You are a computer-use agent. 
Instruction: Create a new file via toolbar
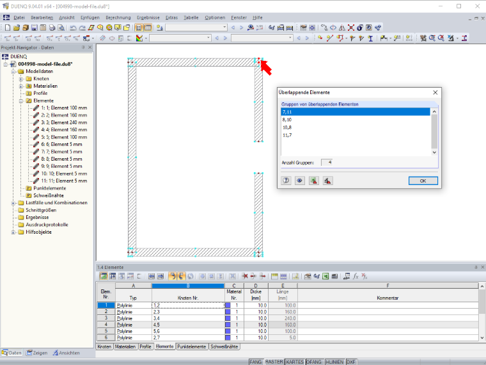[x=8, y=28]
